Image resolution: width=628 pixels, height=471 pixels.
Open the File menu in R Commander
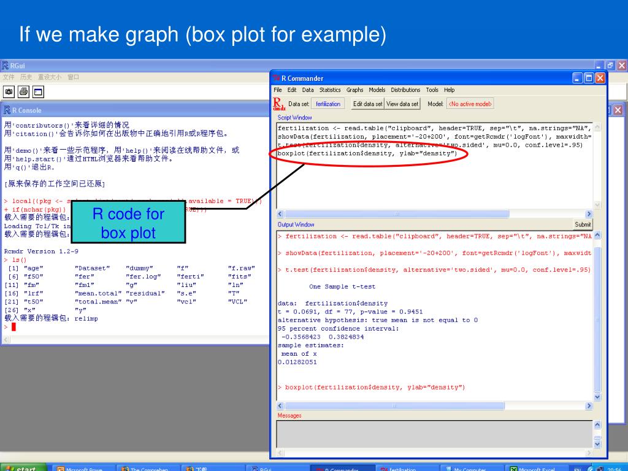[x=278, y=90]
